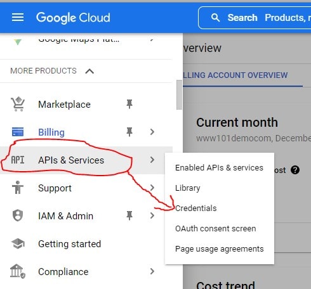Open the hamburger navigation menu
The width and height of the screenshot is (311, 289).
[18, 17]
